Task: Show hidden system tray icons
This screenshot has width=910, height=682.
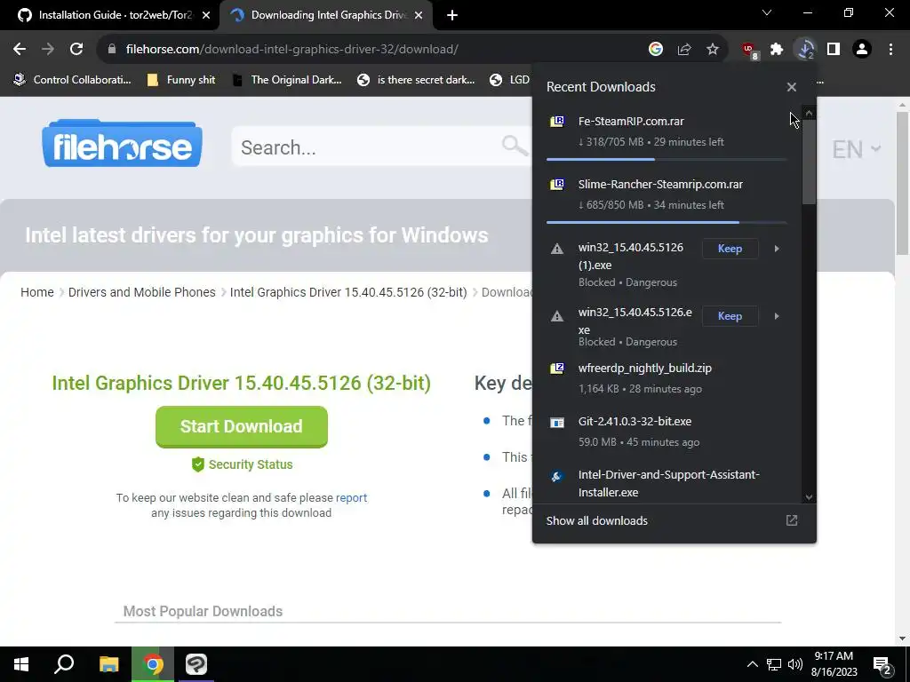Action: tap(752, 664)
